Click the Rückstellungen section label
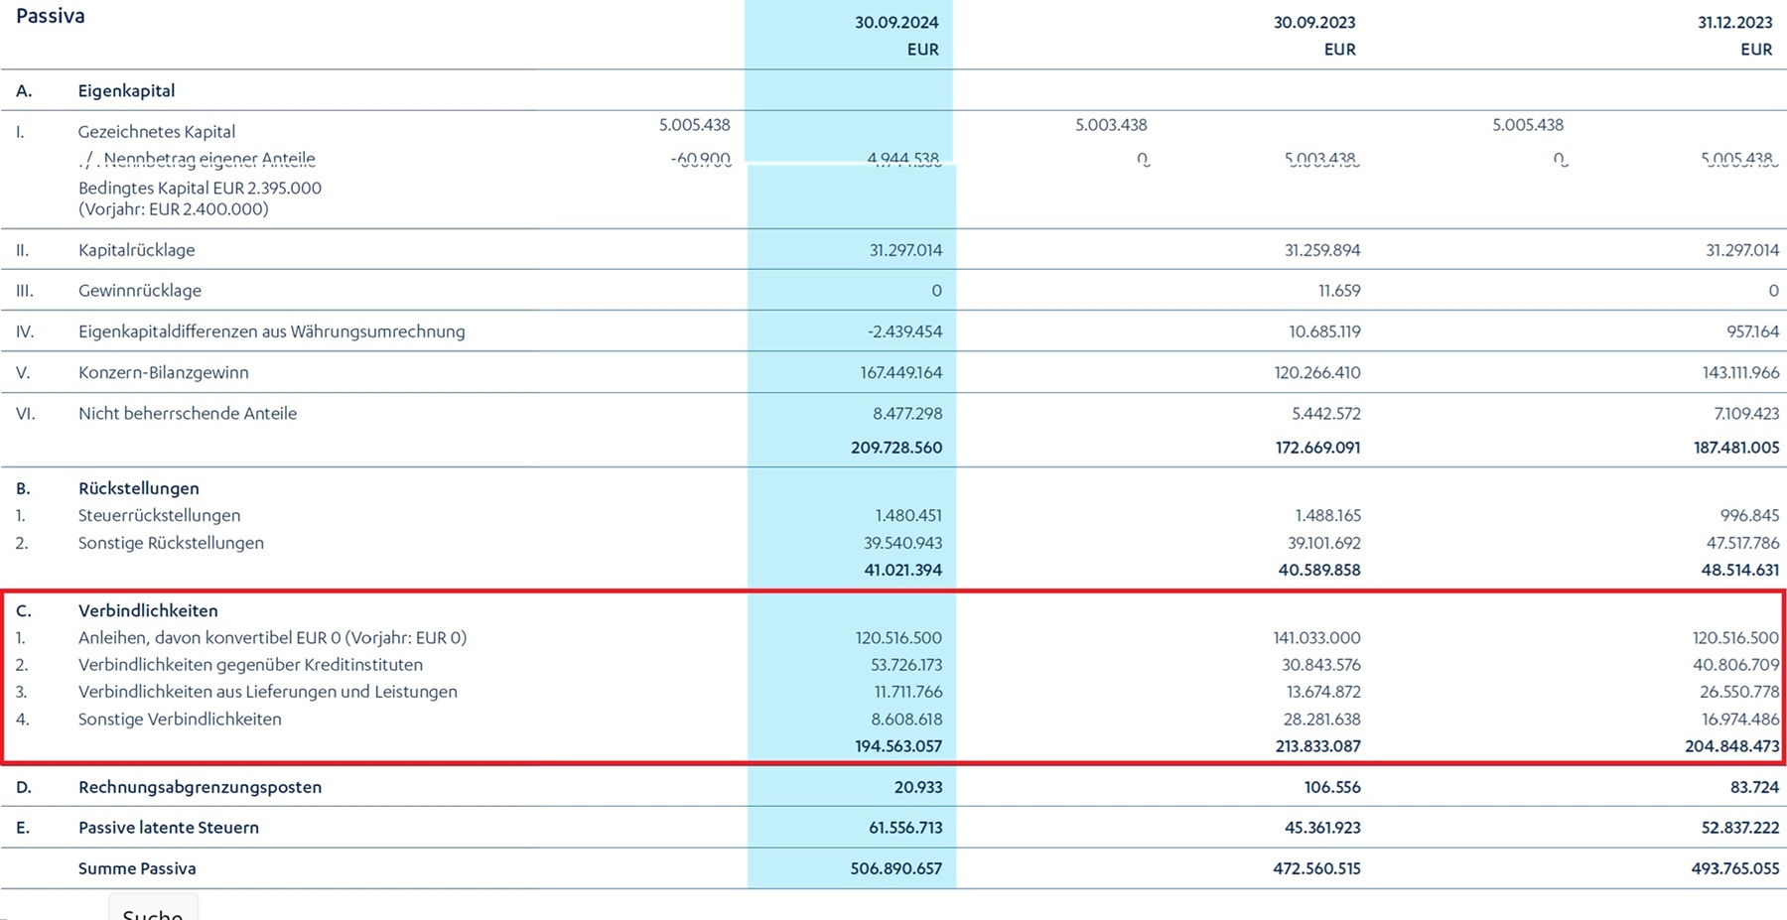 click(139, 488)
